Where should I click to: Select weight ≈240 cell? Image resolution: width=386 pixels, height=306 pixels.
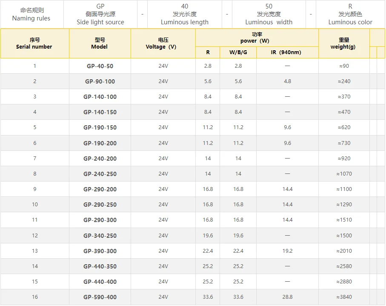point(344,81)
